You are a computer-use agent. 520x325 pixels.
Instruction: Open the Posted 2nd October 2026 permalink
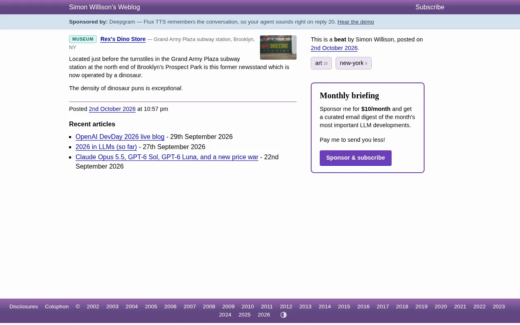point(112,109)
